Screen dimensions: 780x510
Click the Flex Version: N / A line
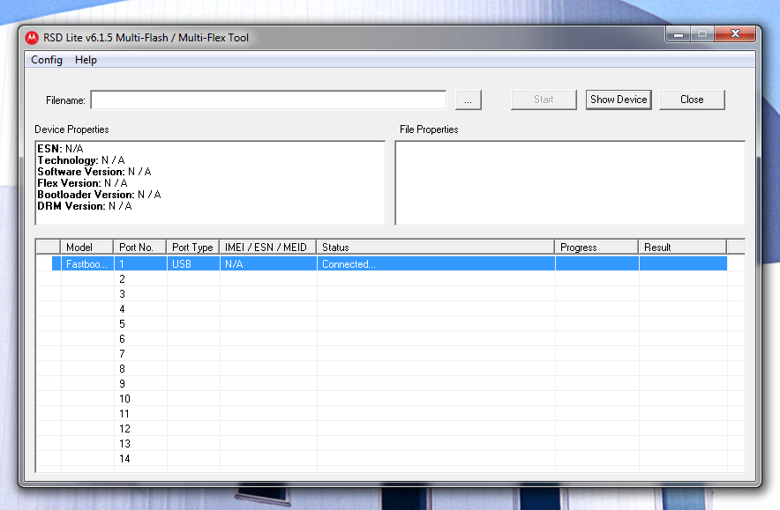pos(83,182)
